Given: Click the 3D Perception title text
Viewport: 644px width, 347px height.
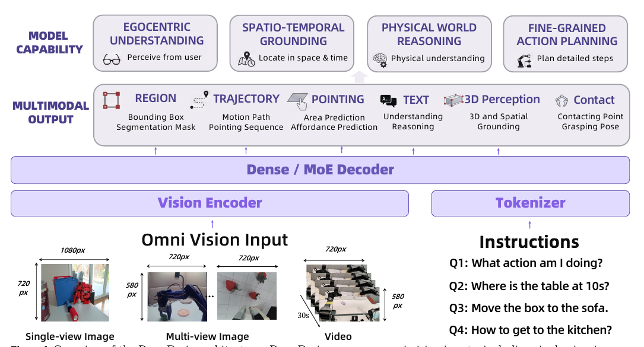Looking at the screenshot, I should 502,100.
